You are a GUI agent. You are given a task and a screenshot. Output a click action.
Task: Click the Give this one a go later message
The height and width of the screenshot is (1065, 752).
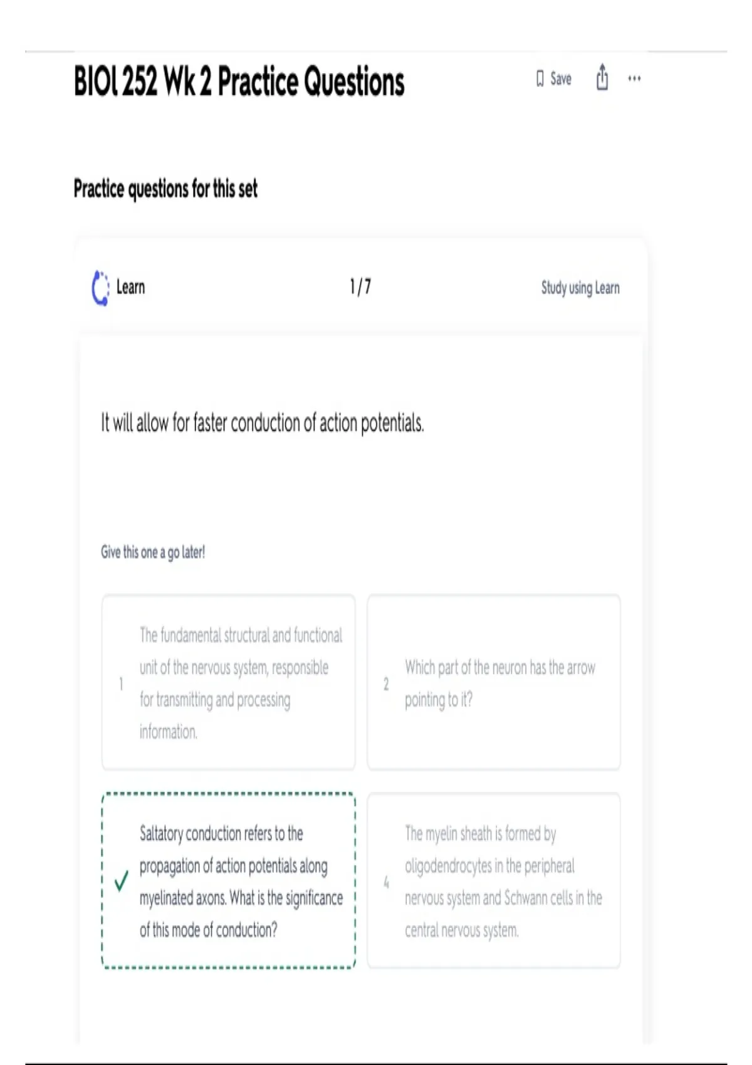[x=153, y=552]
